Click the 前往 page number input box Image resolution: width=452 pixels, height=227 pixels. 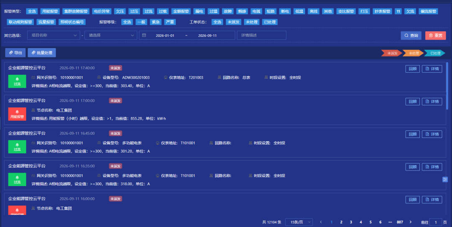coord(436,222)
